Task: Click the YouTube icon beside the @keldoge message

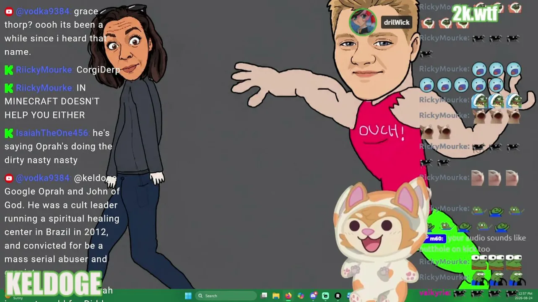Action: click(x=9, y=178)
